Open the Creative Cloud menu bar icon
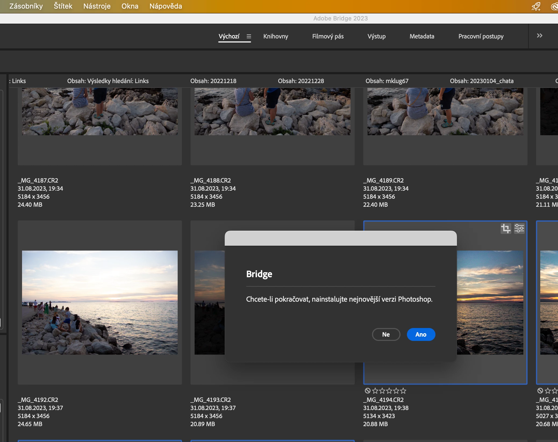 (x=554, y=6)
